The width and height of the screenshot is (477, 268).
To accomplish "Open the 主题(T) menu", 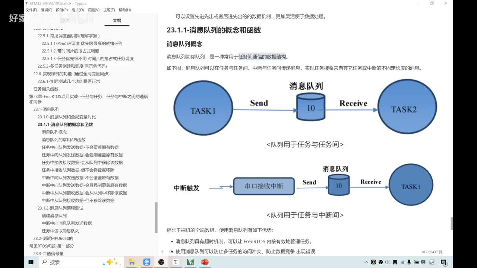I will pos(109,10).
